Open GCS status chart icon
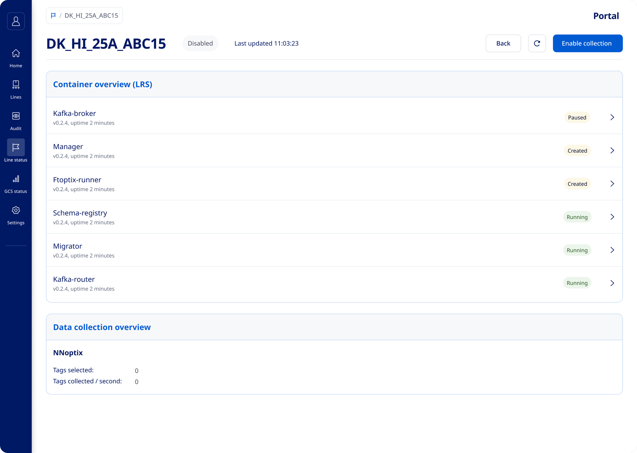Screen dimensions: 637x453 [16, 179]
